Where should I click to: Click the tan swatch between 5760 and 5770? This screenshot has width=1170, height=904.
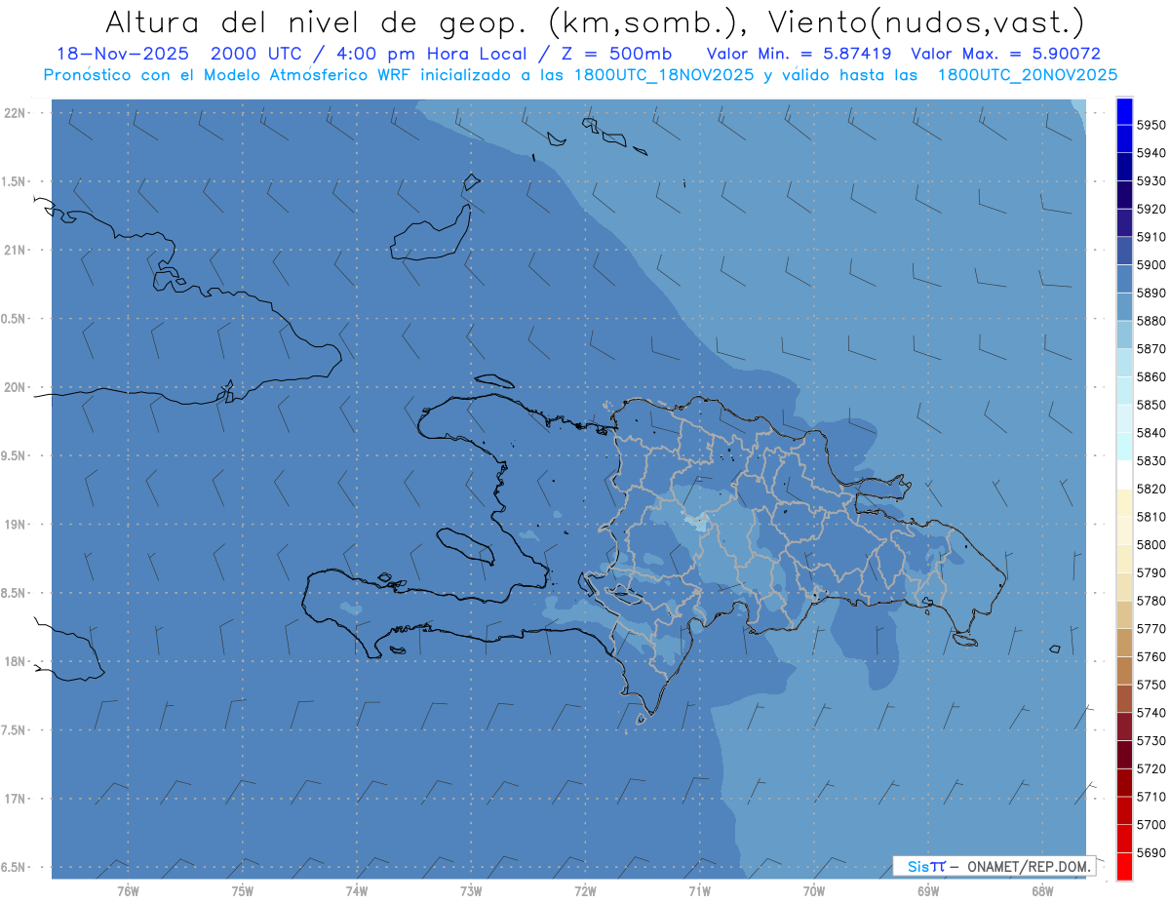pos(1124,643)
